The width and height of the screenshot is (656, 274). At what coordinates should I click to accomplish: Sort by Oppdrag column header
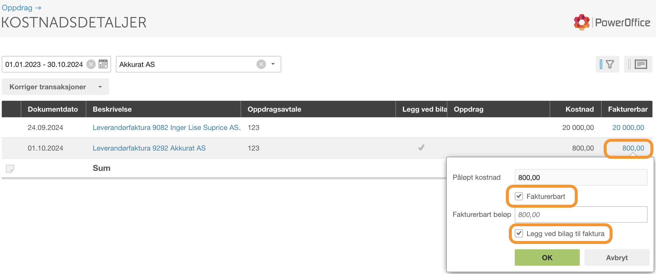coord(498,109)
